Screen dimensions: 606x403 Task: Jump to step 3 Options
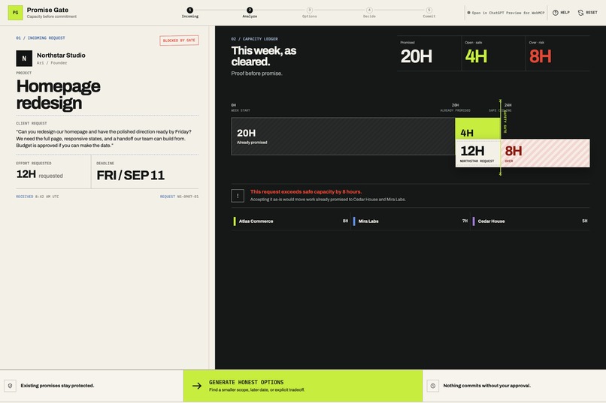(x=309, y=12)
